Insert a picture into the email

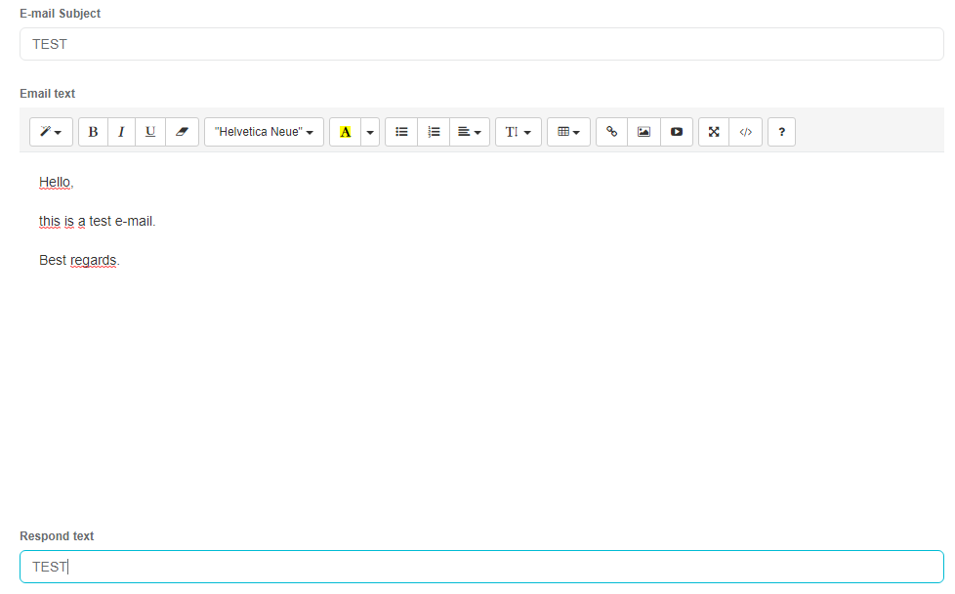click(x=644, y=132)
